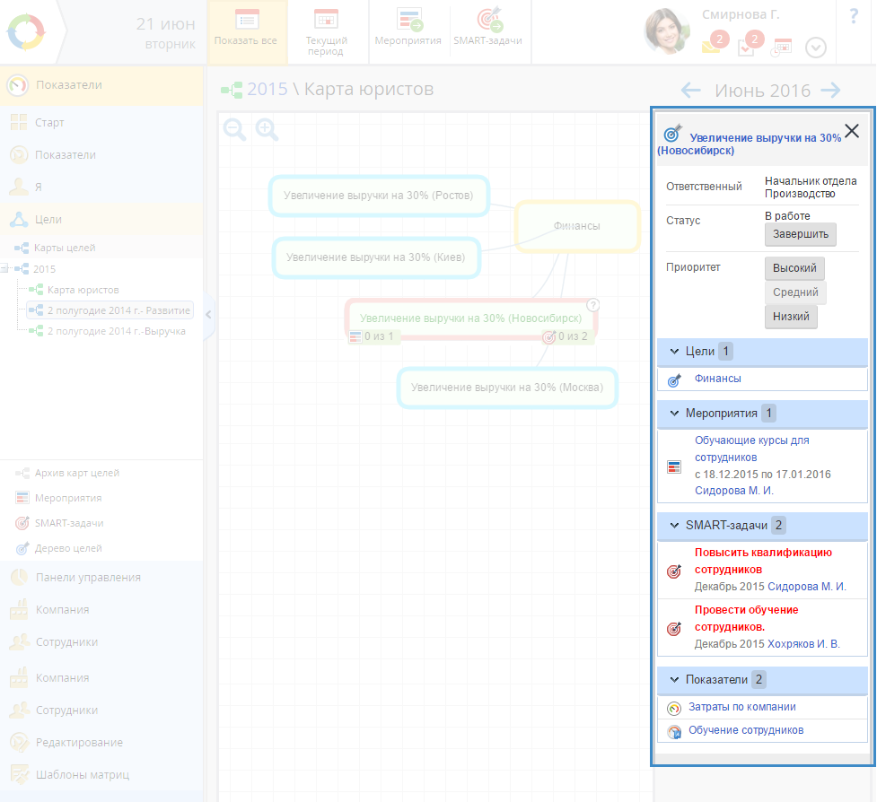Collapse the 2015 tree node
This screenshot has width=877, height=802.
coord(4,269)
